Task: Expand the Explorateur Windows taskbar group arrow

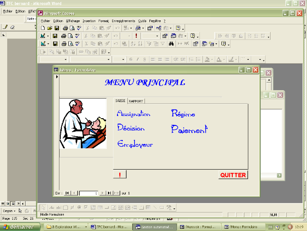Action: coord(86,227)
